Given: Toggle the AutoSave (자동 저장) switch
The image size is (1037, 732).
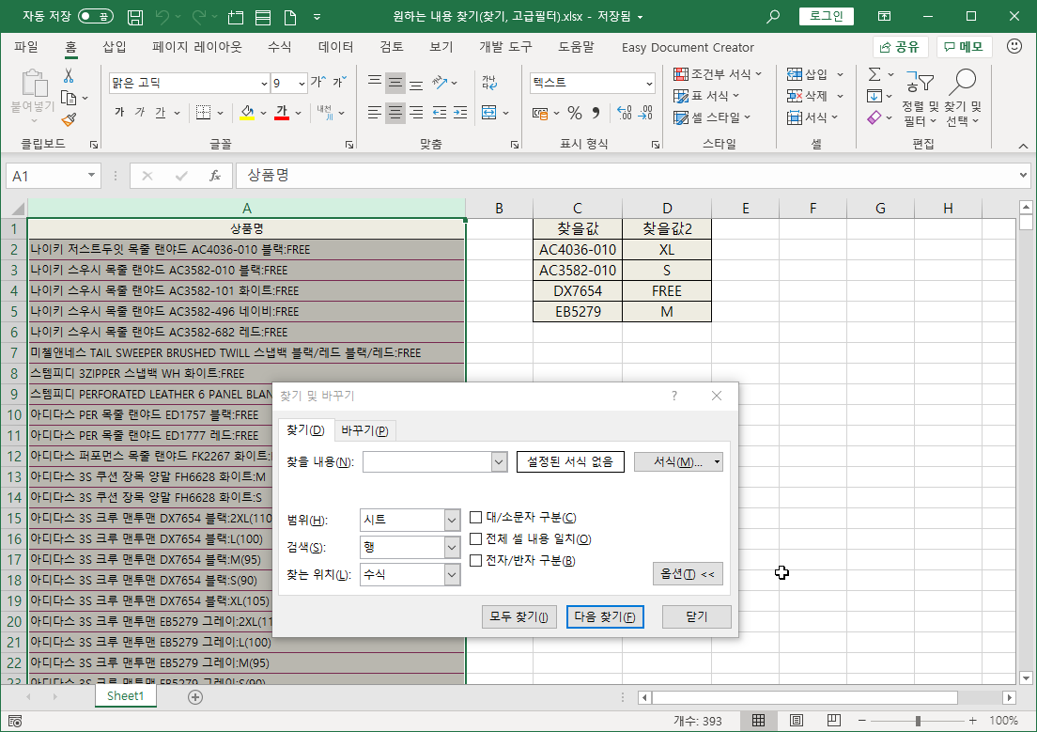Looking at the screenshot, I should 95,17.
